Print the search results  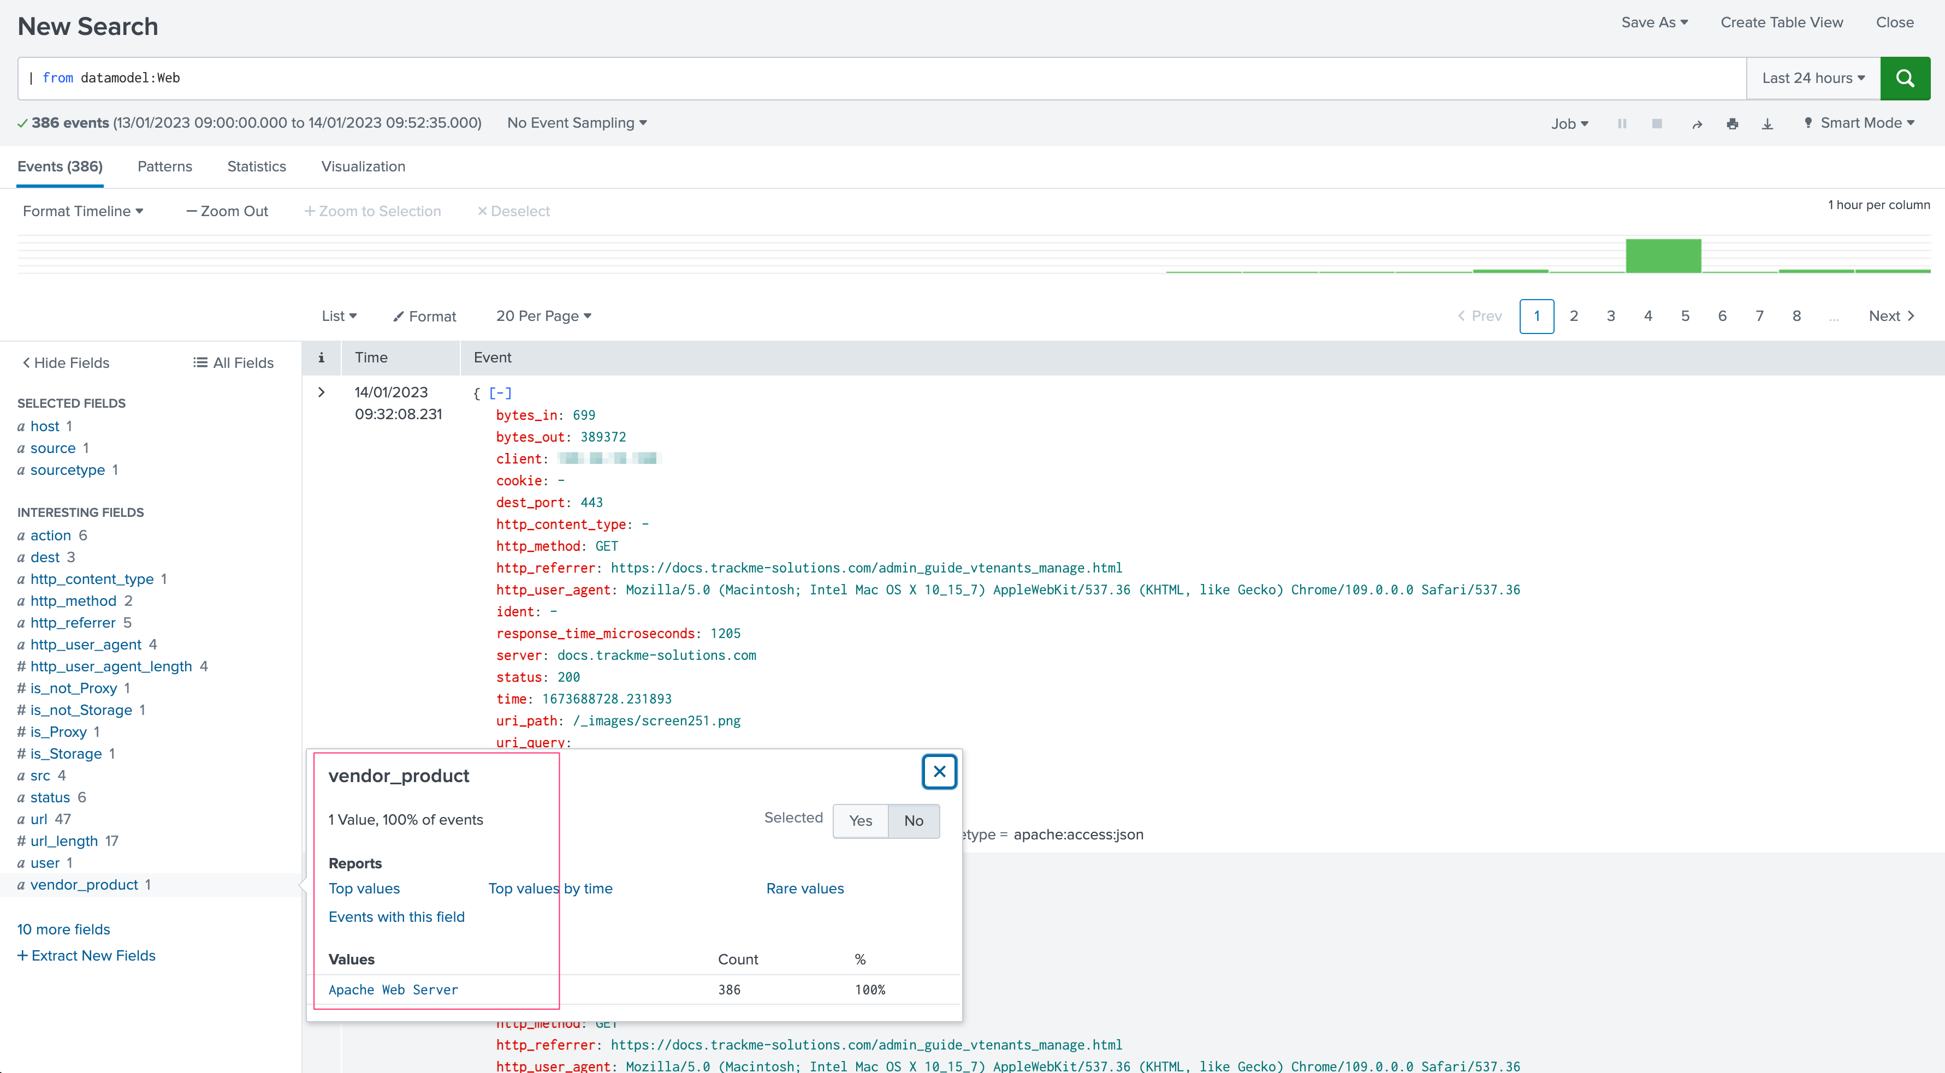coord(1732,124)
